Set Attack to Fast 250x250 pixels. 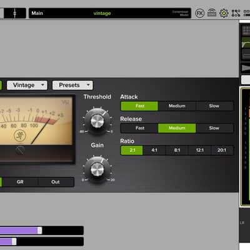139,106
